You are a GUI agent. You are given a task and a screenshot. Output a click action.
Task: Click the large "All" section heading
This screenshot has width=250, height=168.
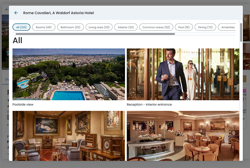point(17,40)
